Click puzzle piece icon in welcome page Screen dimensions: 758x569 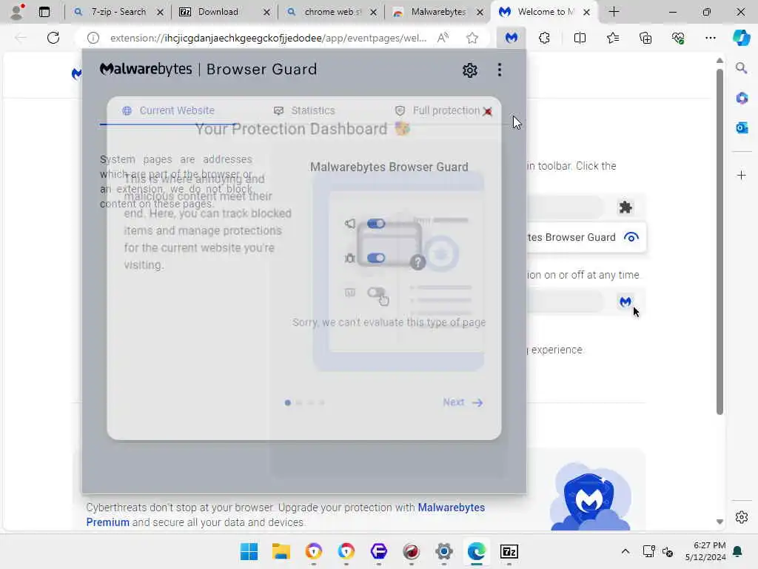coord(625,207)
